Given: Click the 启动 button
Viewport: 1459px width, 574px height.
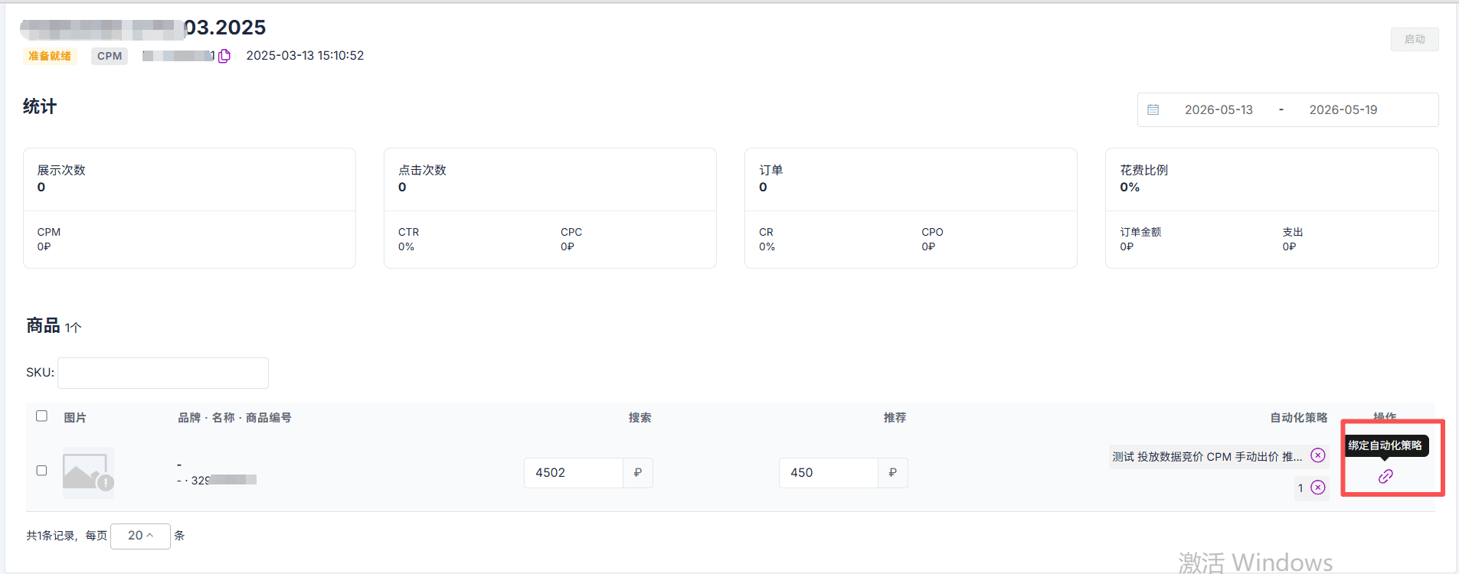Looking at the screenshot, I should tap(1415, 39).
